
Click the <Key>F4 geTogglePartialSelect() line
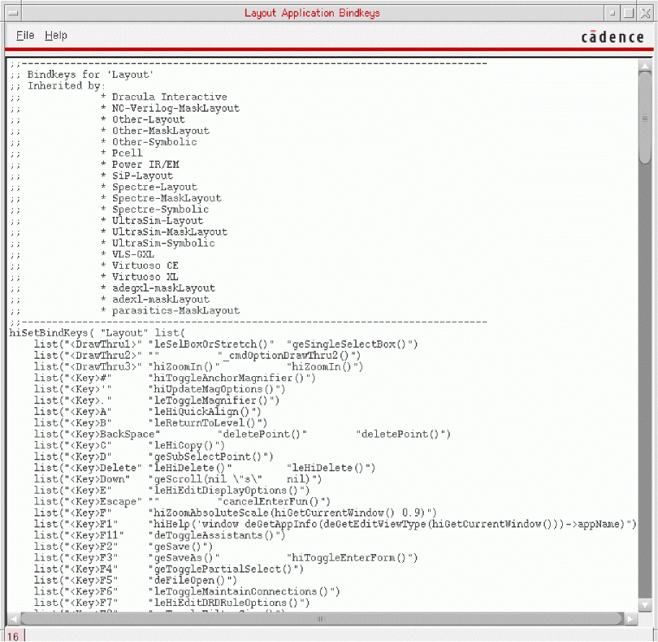[169, 569]
